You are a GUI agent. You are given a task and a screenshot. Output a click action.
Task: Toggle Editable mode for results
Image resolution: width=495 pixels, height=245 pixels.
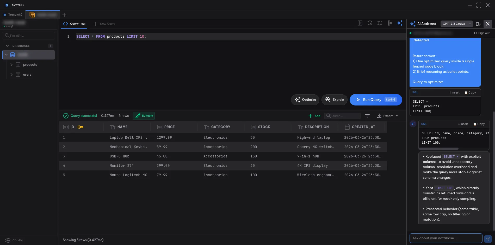coord(144,116)
